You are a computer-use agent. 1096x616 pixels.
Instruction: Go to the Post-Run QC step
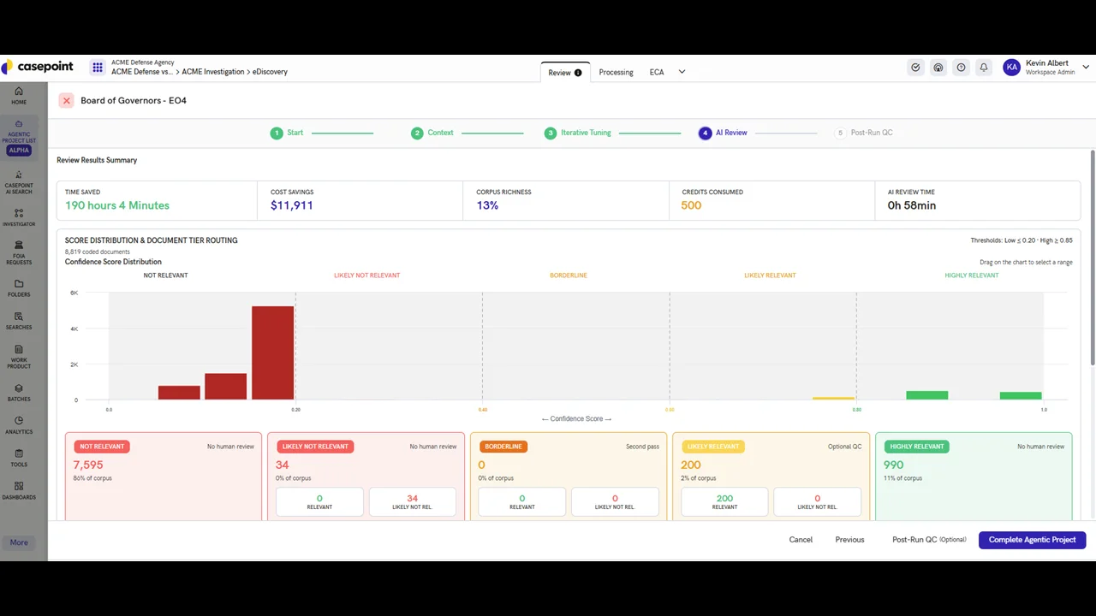point(865,133)
